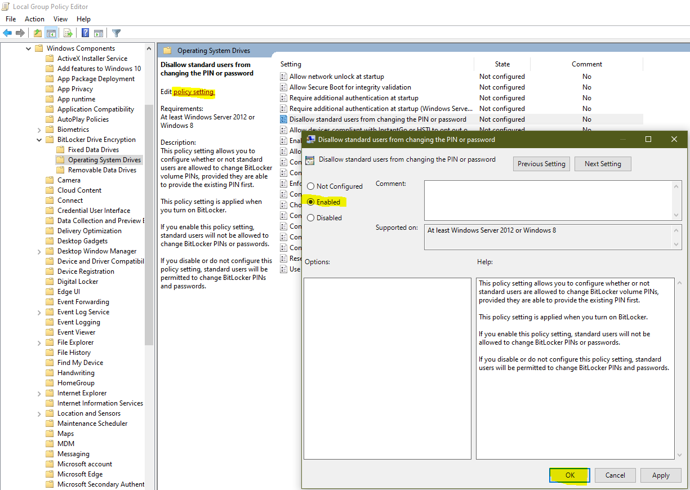Select the Enabled radio button
Image resolution: width=690 pixels, height=490 pixels.
pyautogui.click(x=310, y=202)
